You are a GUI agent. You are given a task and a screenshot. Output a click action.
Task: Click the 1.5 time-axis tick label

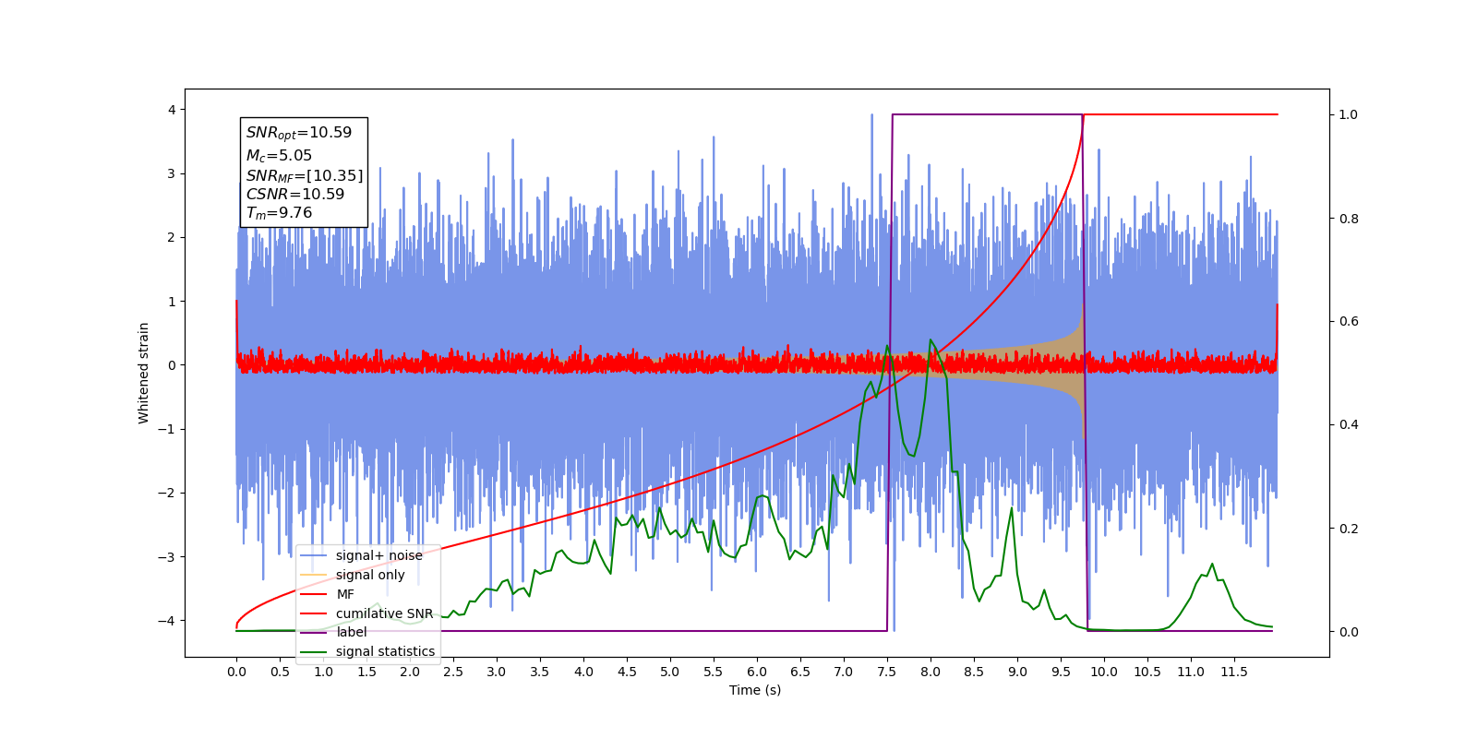[366, 672]
